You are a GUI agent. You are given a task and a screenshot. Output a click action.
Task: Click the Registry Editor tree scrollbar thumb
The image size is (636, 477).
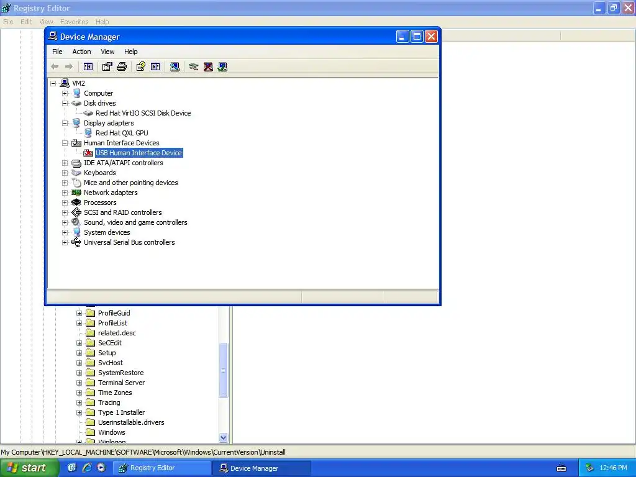click(x=224, y=370)
